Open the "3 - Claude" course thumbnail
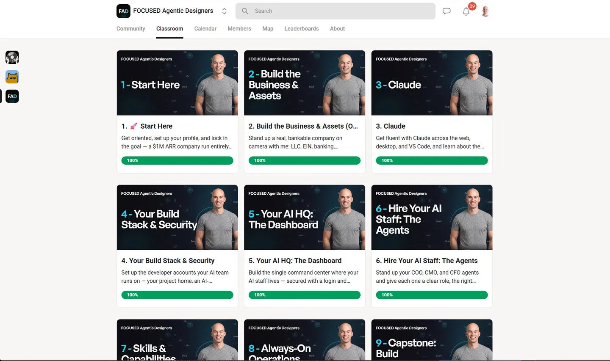 tap(432, 83)
